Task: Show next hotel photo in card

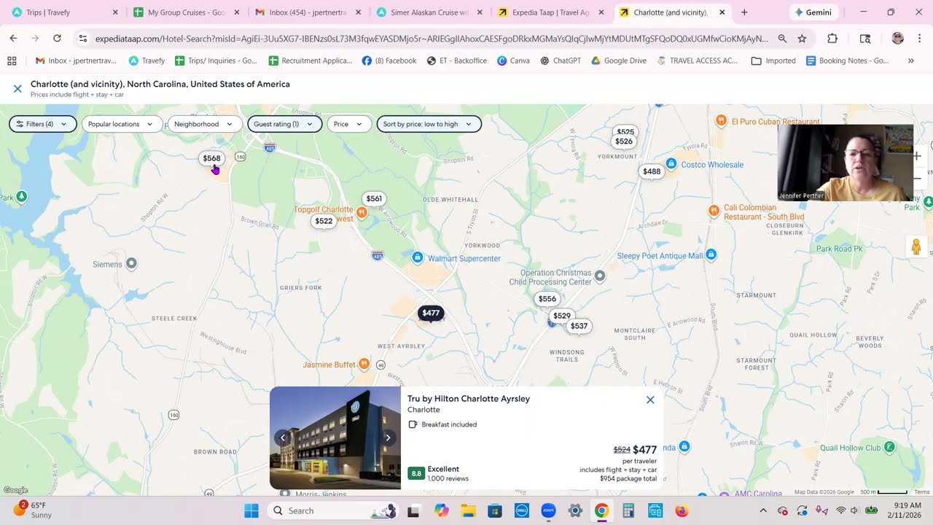Action: pyautogui.click(x=388, y=437)
